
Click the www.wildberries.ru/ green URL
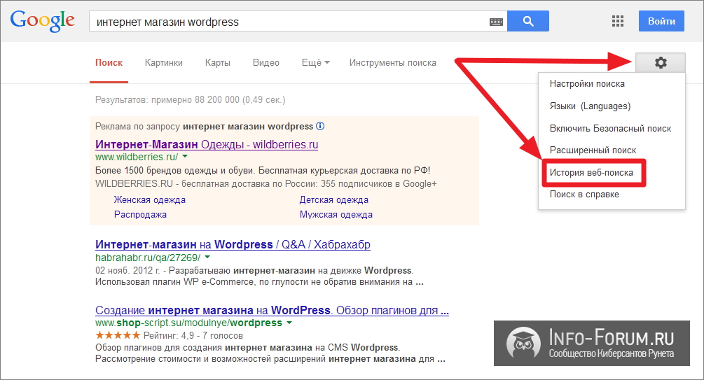(x=137, y=157)
